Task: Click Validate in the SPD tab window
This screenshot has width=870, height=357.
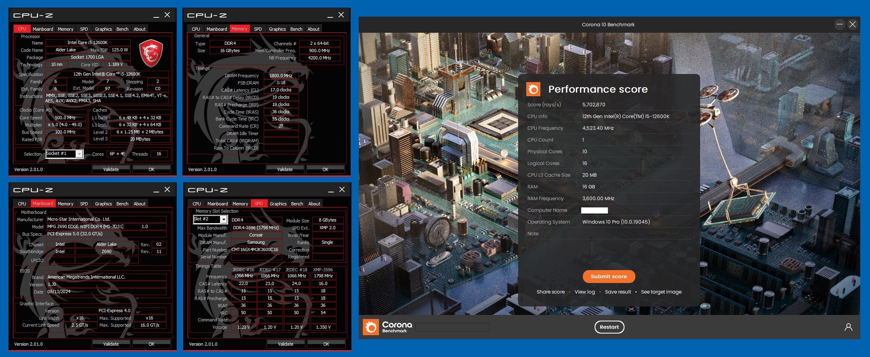Action: [286, 344]
